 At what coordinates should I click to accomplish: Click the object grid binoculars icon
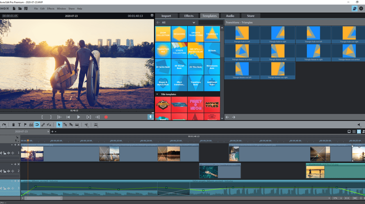(x=31, y=125)
